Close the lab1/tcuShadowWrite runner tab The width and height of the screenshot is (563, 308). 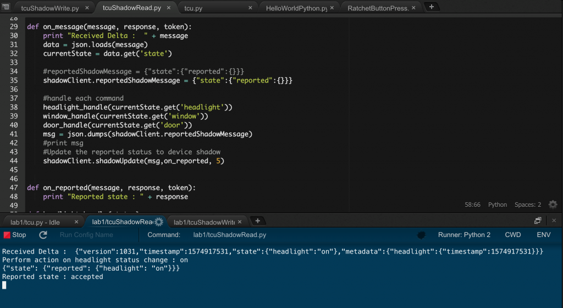tap(240, 222)
